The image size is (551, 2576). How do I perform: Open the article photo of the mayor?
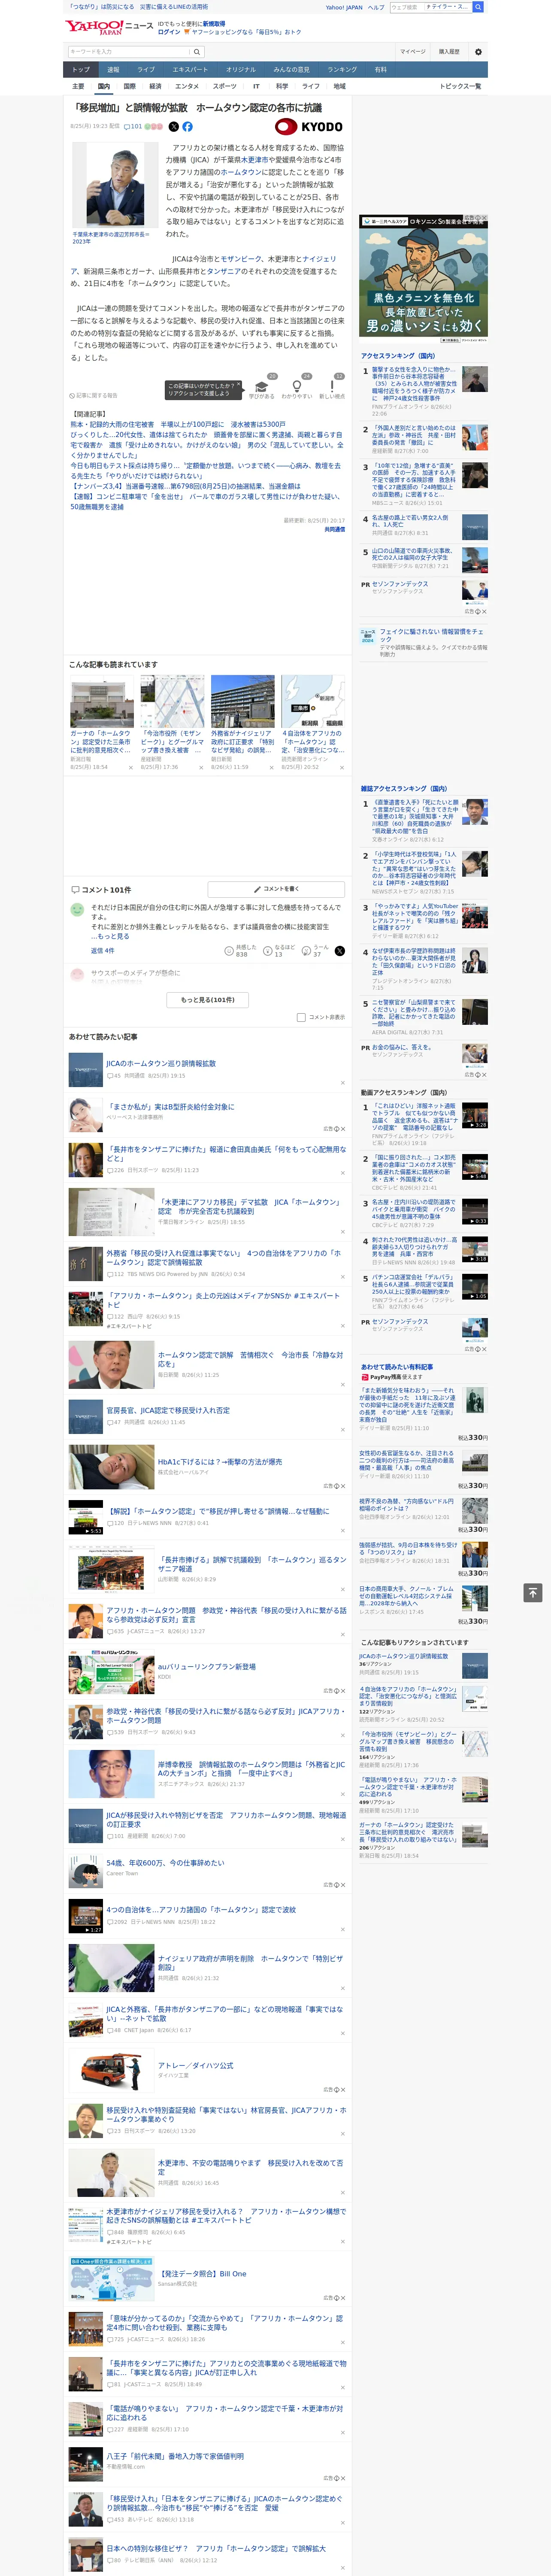tap(115, 185)
